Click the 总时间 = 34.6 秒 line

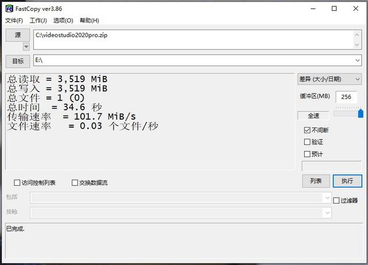click(55, 107)
